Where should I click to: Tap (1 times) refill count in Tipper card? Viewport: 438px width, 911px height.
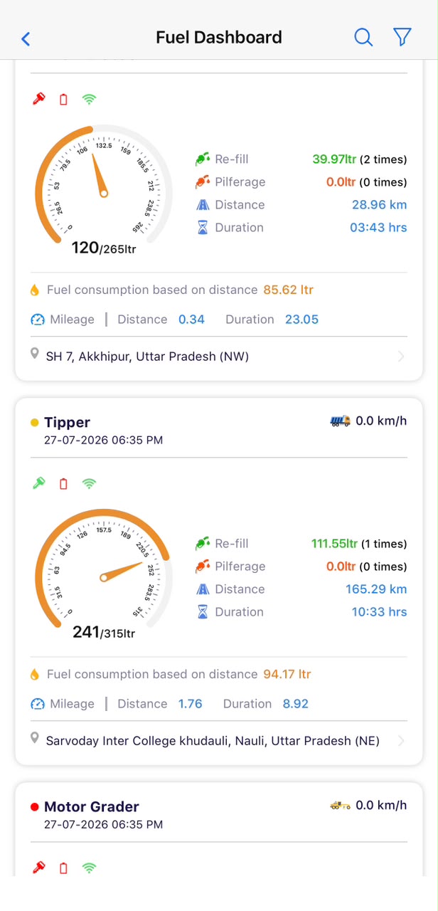point(384,543)
